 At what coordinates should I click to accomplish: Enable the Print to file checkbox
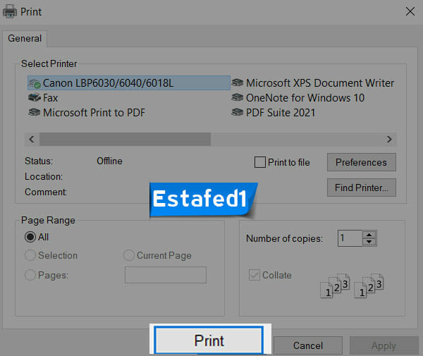[x=260, y=162]
